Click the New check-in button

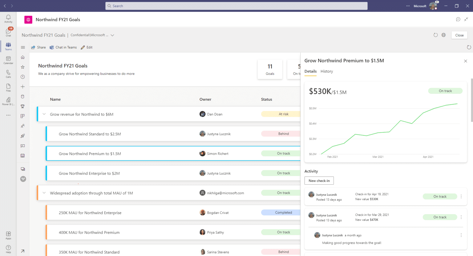[319, 180]
